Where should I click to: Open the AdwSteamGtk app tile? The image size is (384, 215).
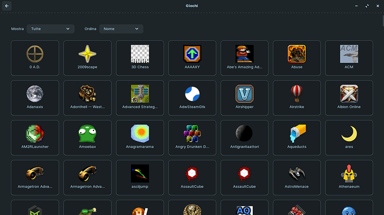192,98
